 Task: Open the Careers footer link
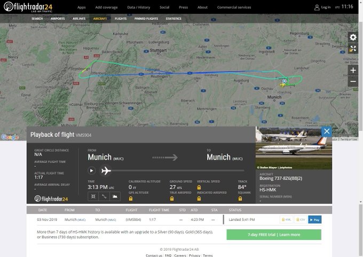click(x=180, y=255)
